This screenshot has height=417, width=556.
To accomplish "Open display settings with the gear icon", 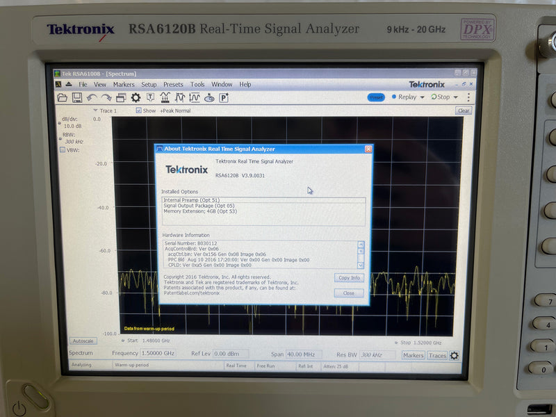I will pyautogui.click(x=135, y=98).
